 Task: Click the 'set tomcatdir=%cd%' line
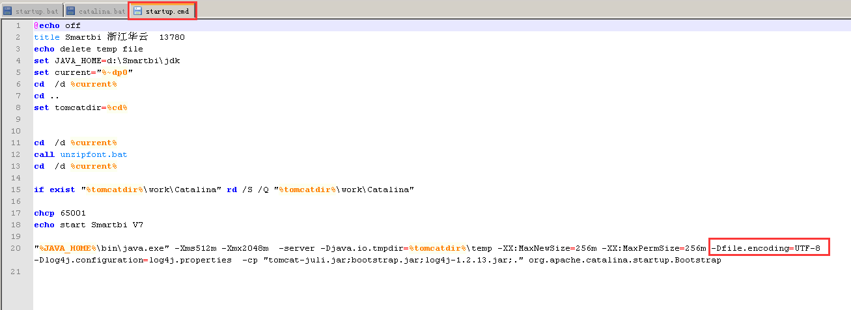coord(81,107)
